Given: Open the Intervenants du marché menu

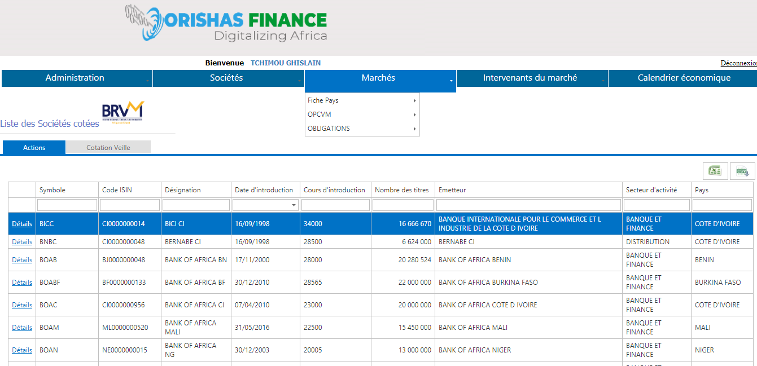Looking at the screenshot, I should pos(532,78).
